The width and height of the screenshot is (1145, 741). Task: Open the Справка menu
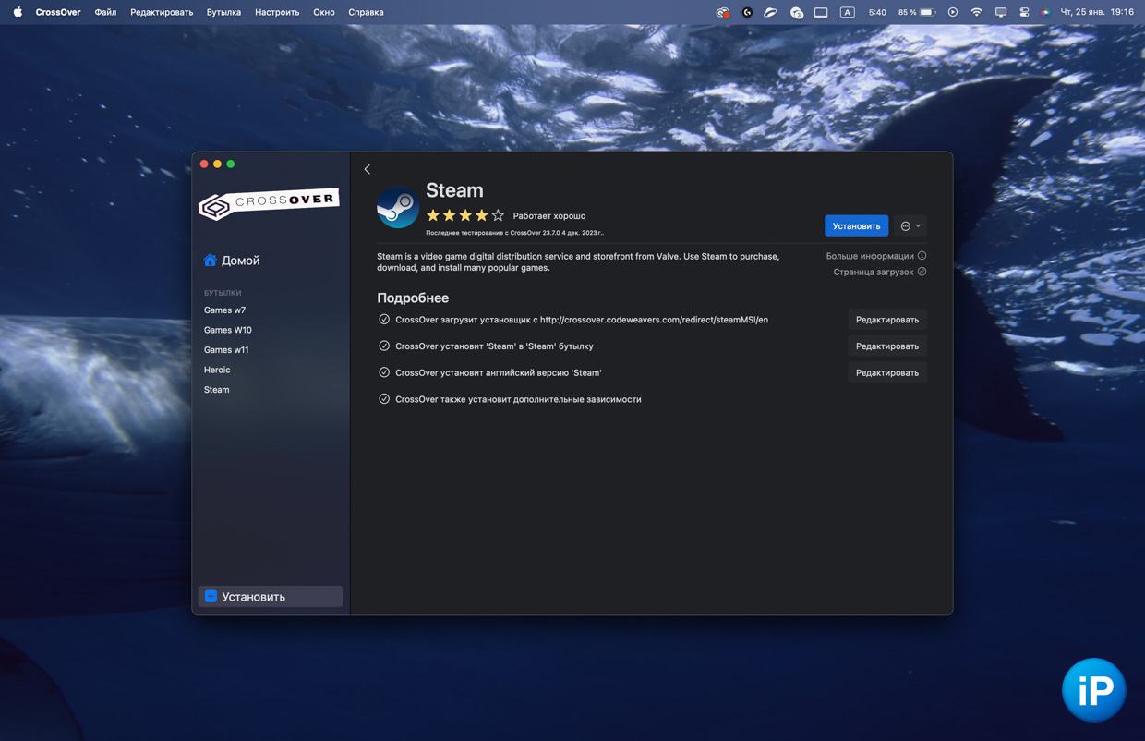tap(366, 12)
